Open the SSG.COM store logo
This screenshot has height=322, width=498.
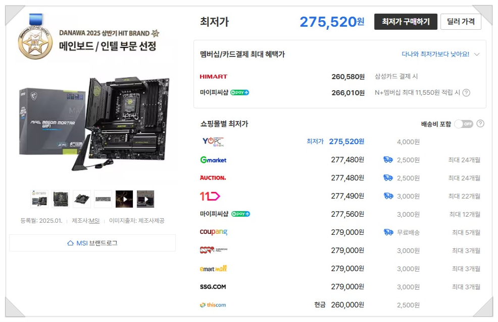pyautogui.click(x=213, y=287)
